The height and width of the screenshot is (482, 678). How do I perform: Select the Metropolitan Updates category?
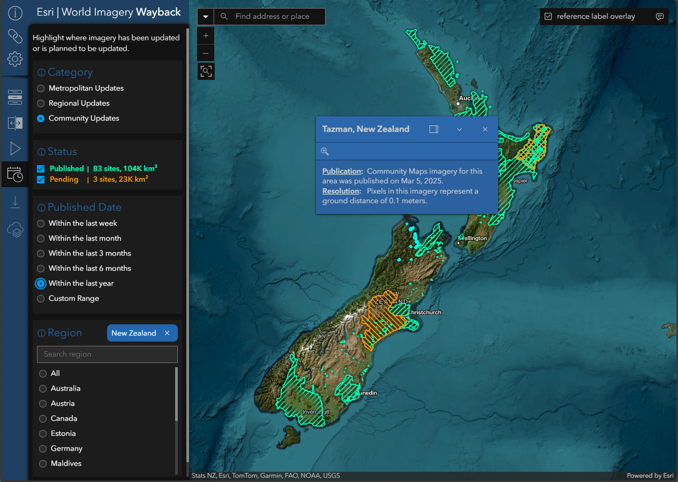click(40, 88)
